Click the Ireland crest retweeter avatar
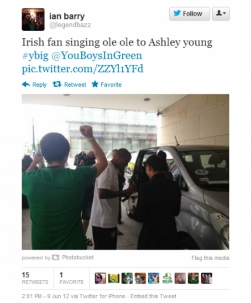Viewport: 251px width, 303px height. point(167,278)
